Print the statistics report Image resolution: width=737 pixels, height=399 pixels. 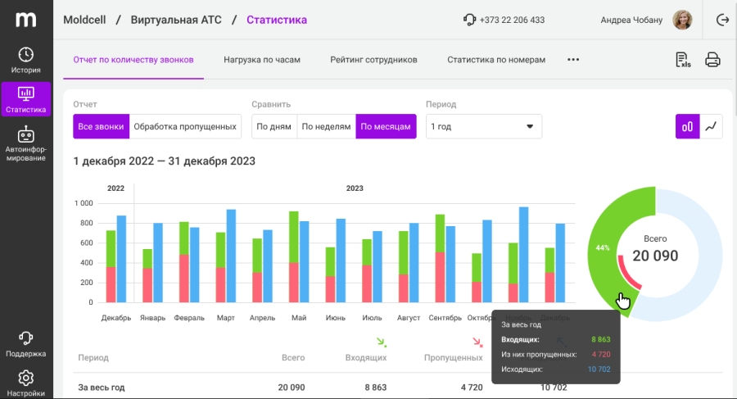pos(712,60)
